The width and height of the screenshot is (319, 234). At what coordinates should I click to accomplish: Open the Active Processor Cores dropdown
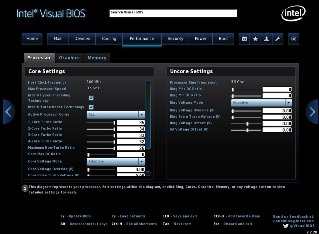coord(116,115)
